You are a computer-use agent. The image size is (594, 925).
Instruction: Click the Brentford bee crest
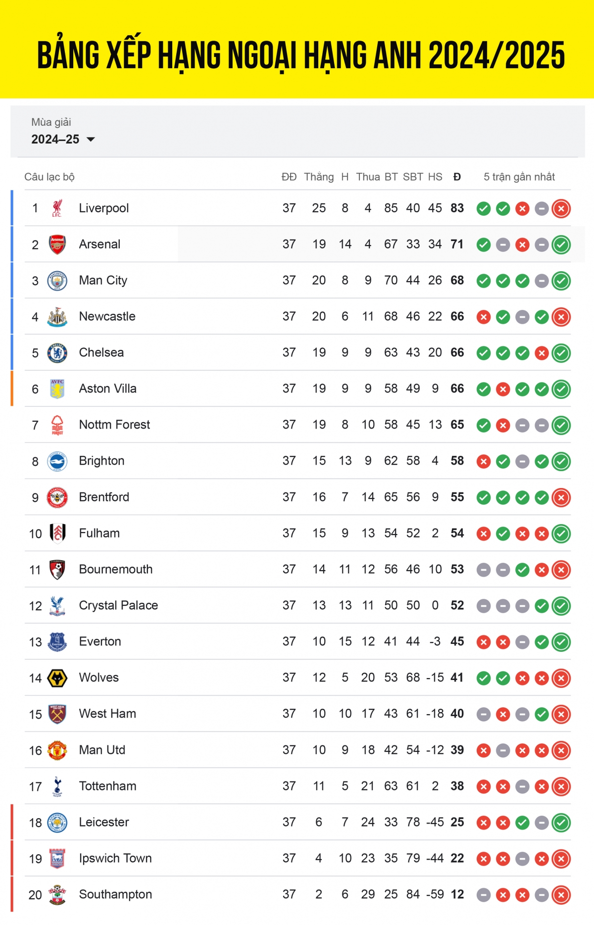click(57, 497)
